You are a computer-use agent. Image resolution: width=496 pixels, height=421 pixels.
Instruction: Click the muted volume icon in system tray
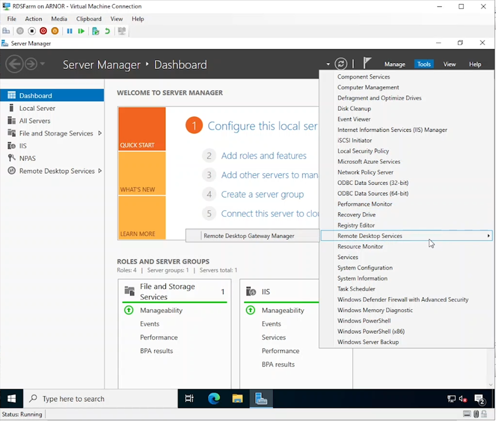[x=462, y=399]
